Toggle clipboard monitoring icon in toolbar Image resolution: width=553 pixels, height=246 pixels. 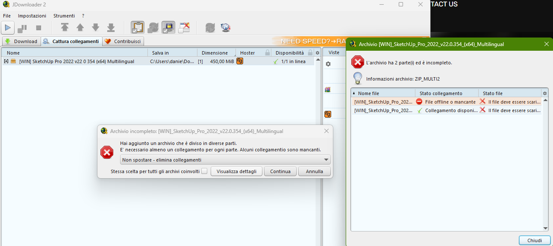click(x=138, y=28)
